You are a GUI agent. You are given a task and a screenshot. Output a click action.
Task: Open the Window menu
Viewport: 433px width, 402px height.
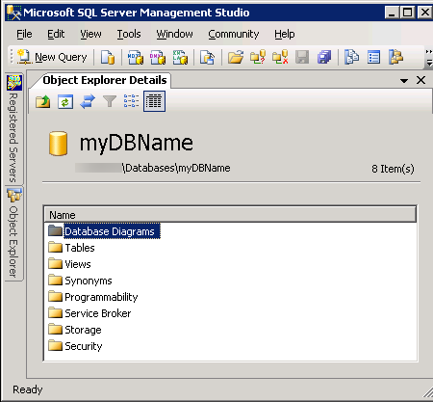point(175,34)
